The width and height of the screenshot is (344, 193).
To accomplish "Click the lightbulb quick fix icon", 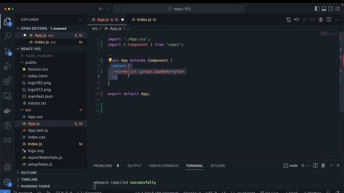I will (110, 60).
